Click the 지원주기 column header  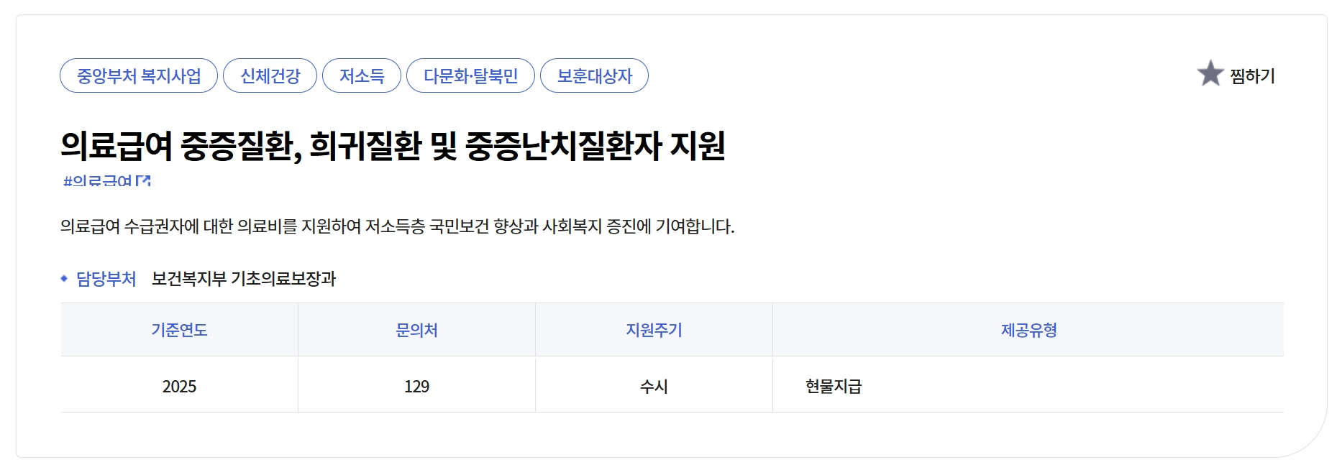point(653,330)
